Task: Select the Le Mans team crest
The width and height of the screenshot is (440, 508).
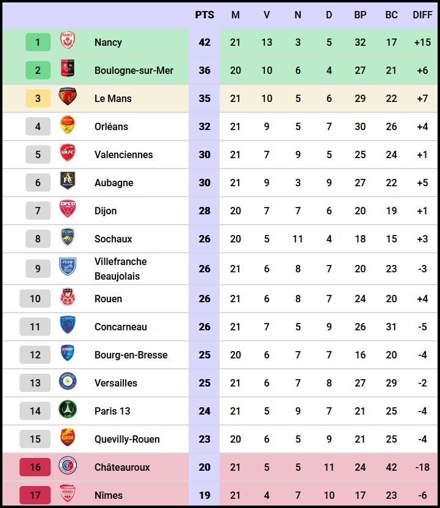Action: click(x=67, y=98)
